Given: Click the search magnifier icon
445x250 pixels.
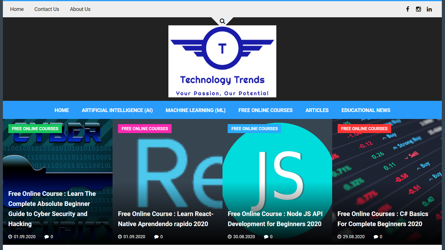Looking at the screenshot, I should 222,21.
